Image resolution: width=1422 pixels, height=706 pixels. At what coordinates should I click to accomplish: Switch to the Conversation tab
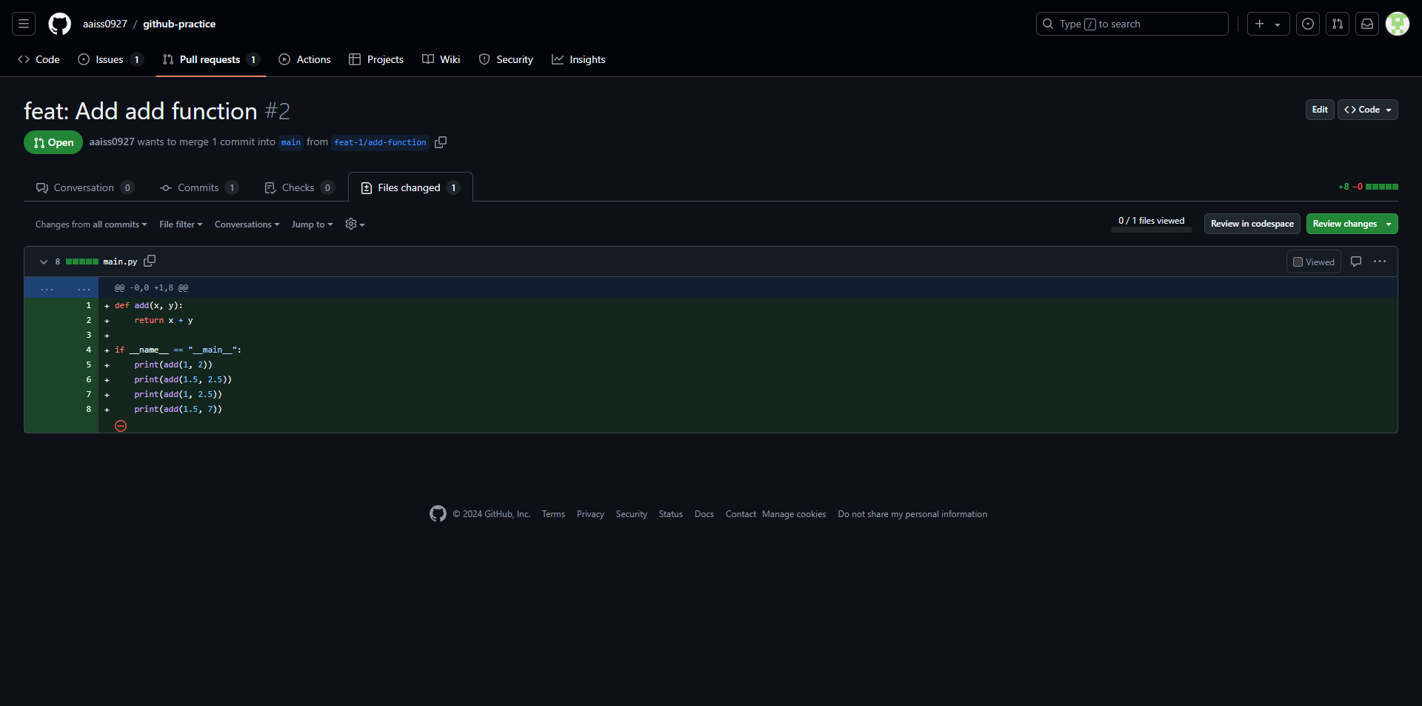84,187
